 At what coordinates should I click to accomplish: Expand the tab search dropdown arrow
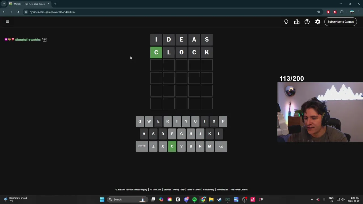pyautogui.click(x=4, y=4)
